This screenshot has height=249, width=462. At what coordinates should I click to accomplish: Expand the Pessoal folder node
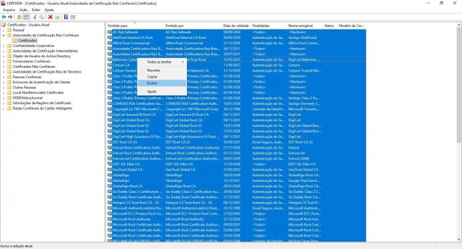click(x=4, y=30)
